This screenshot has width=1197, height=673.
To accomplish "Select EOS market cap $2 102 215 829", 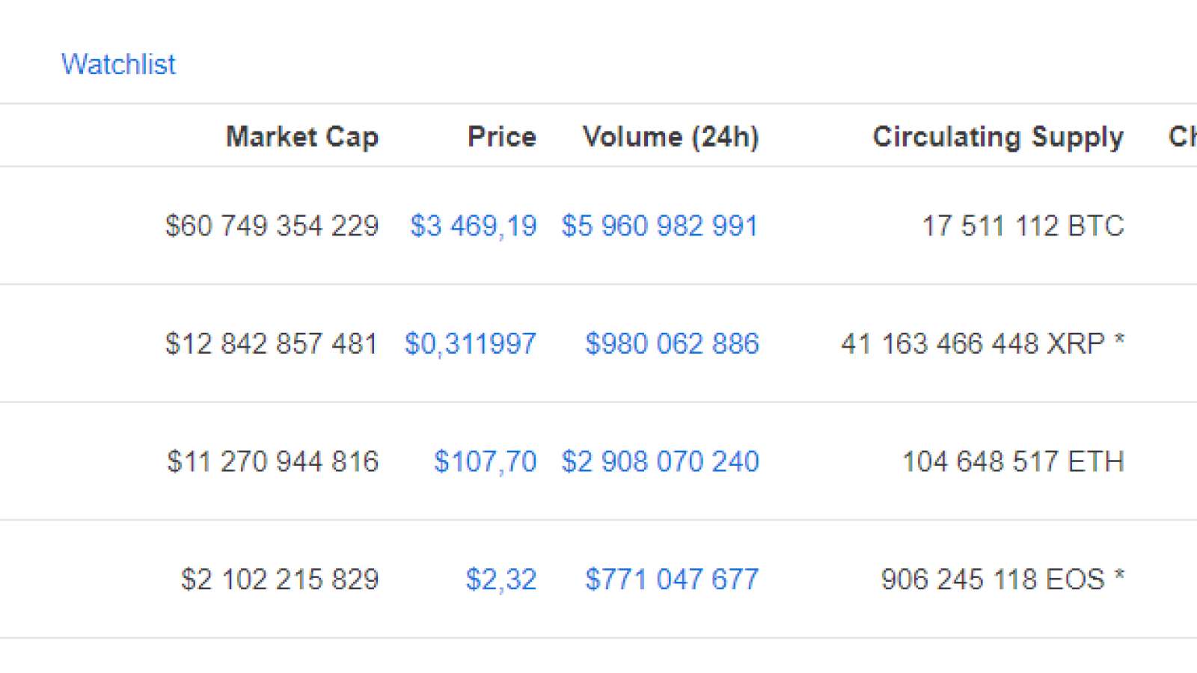I will click(280, 580).
